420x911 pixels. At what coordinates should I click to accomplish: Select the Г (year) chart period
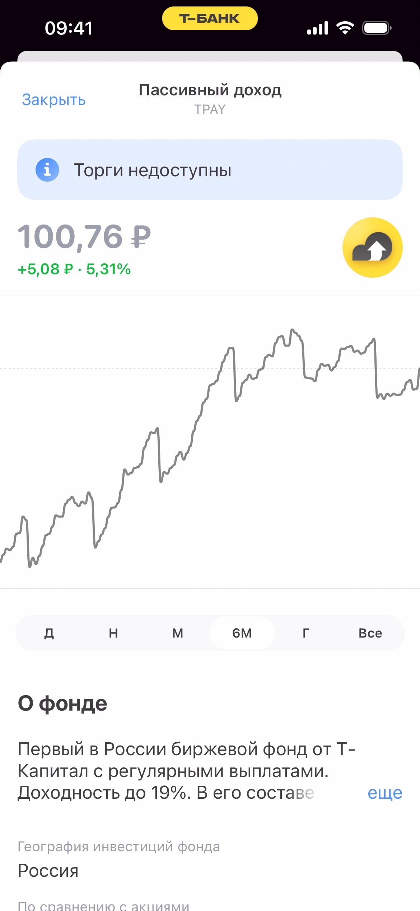click(x=306, y=633)
